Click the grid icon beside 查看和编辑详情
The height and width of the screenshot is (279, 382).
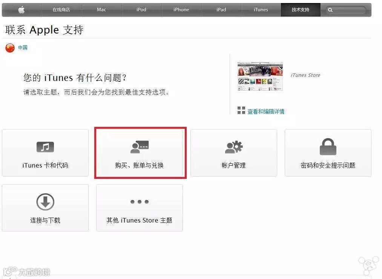click(241, 110)
